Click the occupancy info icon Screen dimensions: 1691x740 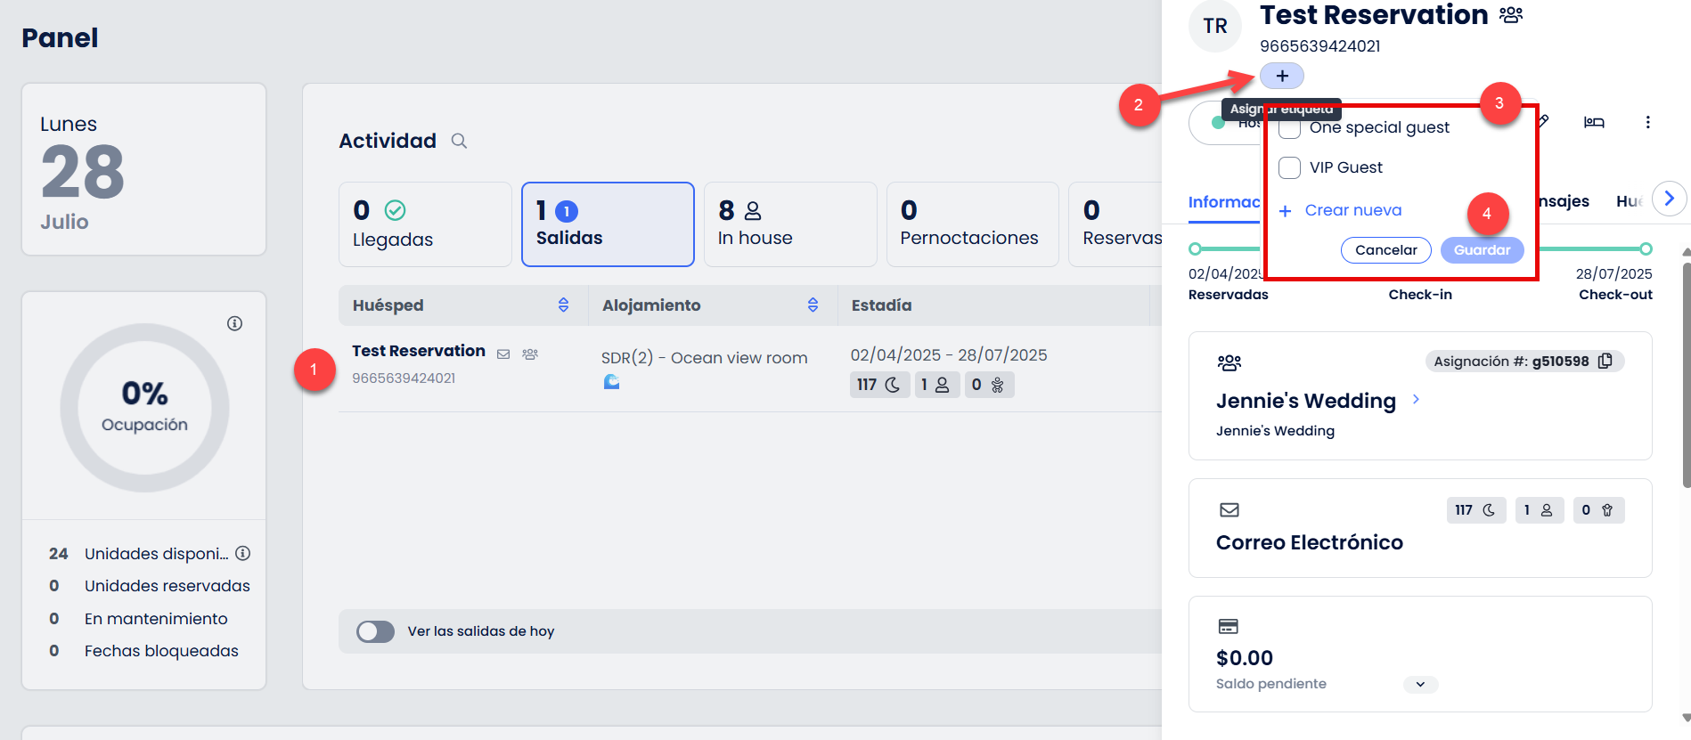coord(234,323)
